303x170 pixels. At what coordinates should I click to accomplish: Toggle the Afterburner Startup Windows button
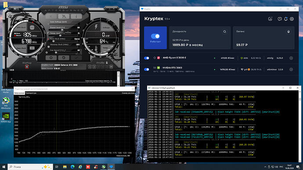pyautogui.click(x=27, y=67)
